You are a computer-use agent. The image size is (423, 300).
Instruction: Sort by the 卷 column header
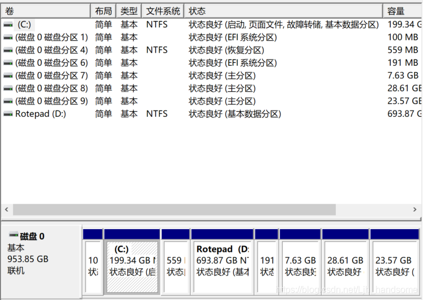pos(46,11)
